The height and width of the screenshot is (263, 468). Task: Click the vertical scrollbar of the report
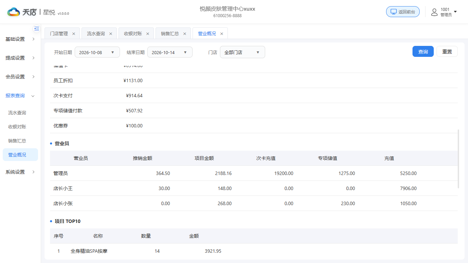click(458, 159)
